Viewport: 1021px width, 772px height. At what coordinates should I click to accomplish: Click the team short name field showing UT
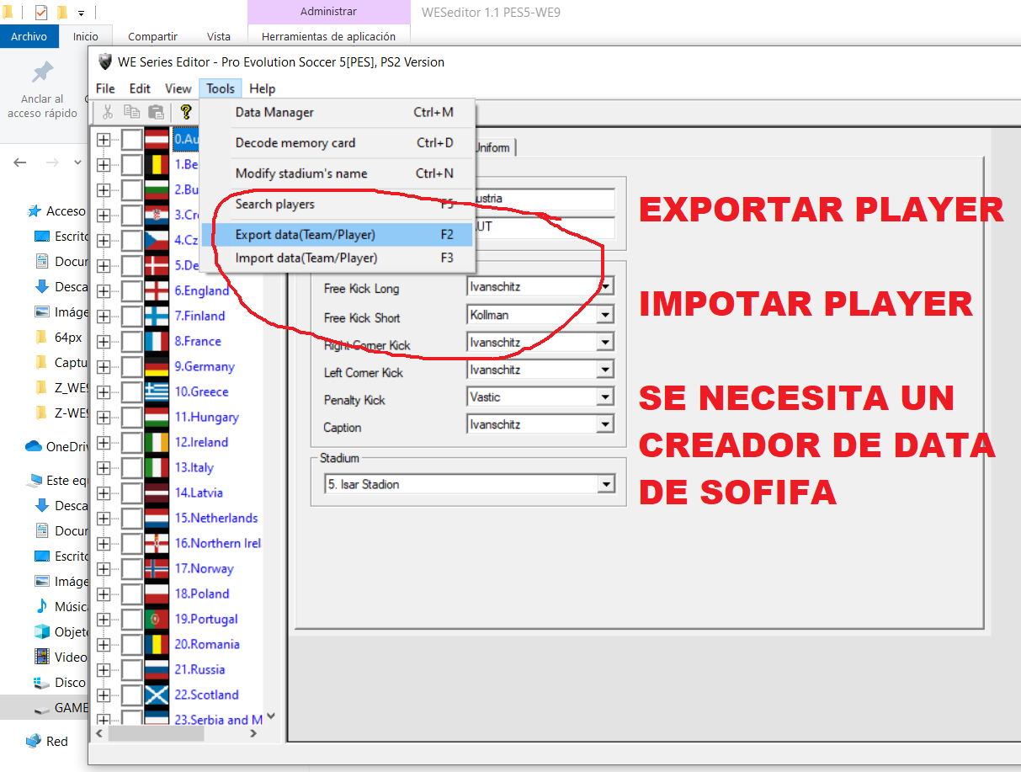[543, 227]
